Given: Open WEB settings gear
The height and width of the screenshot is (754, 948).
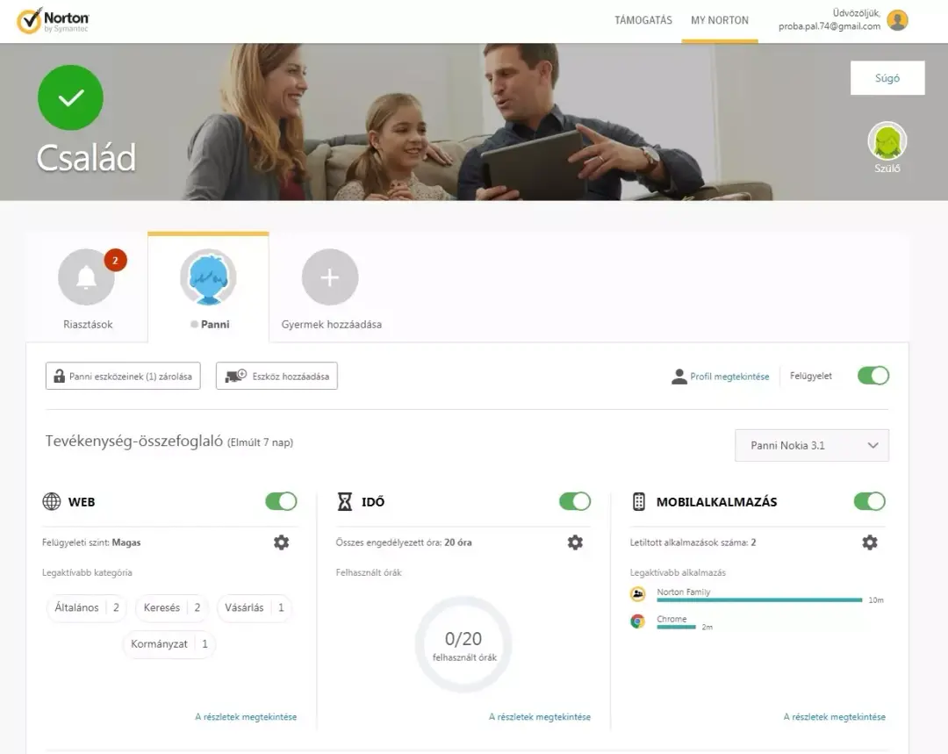Looking at the screenshot, I should [x=281, y=542].
